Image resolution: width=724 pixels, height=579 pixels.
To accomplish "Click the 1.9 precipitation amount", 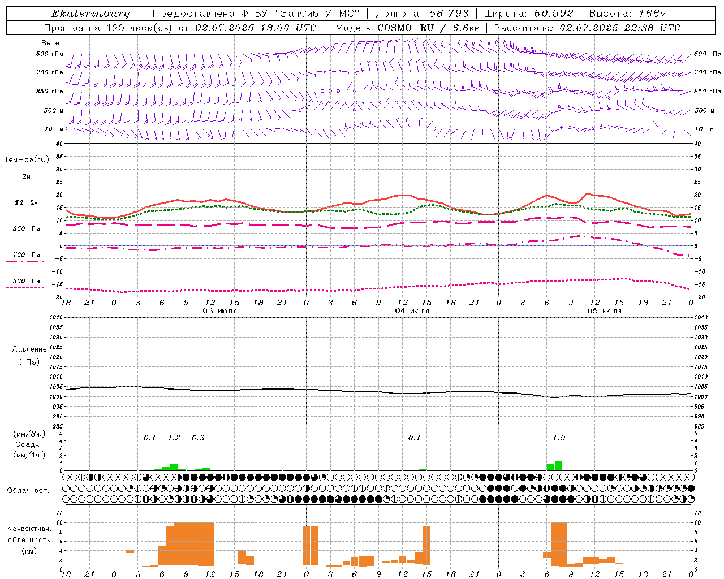I will [559, 438].
